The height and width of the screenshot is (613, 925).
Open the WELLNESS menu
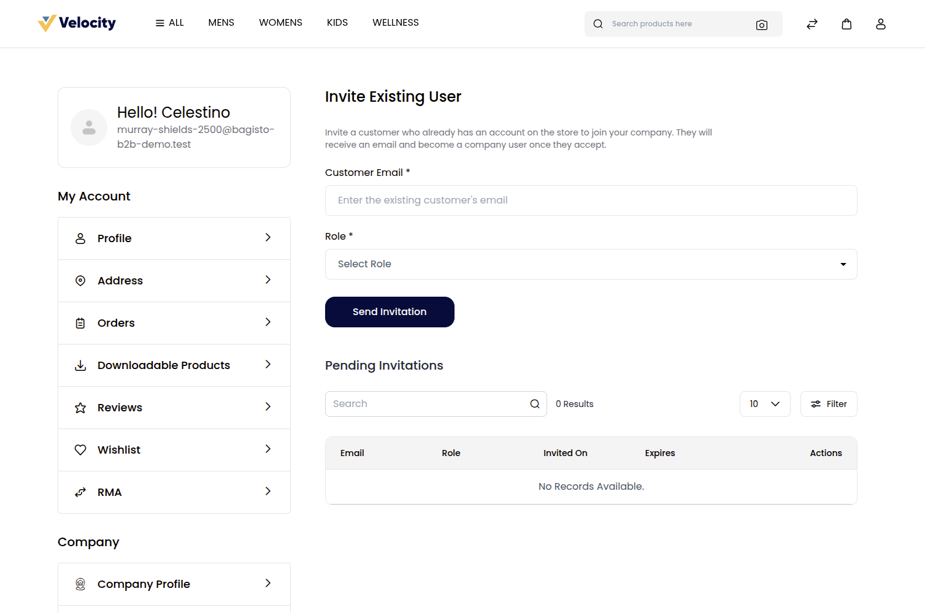pos(396,23)
